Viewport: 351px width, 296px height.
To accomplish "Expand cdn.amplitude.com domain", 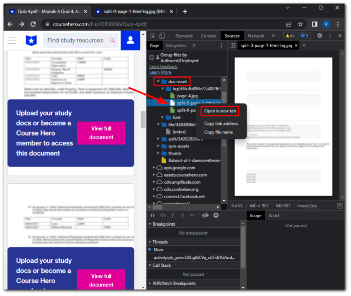I will pos(153,182).
